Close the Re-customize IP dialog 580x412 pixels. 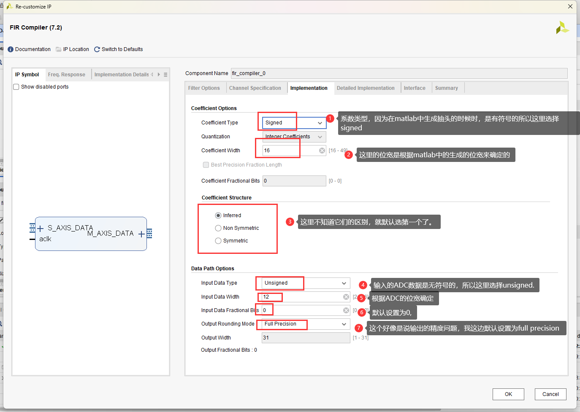(x=570, y=6)
